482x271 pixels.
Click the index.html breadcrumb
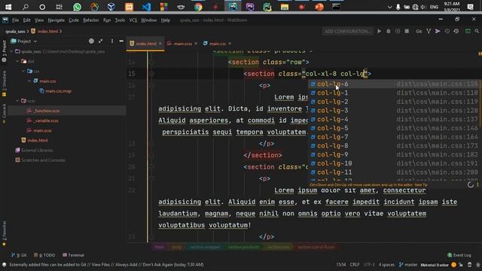pyautogui.click(x=47, y=31)
